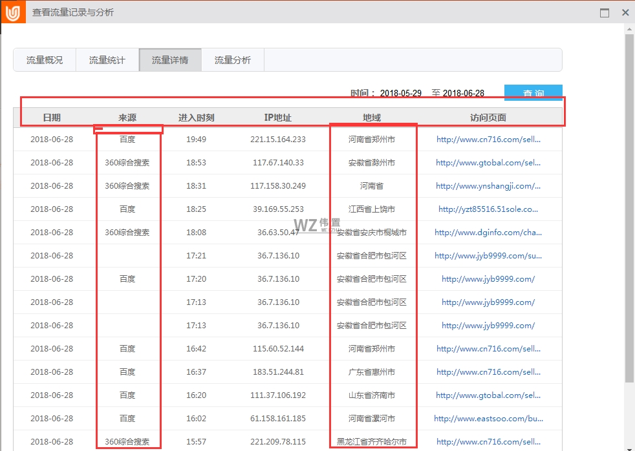Click the start date field 2018-05-29
The height and width of the screenshot is (451, 635).
(x=401, y=92)
